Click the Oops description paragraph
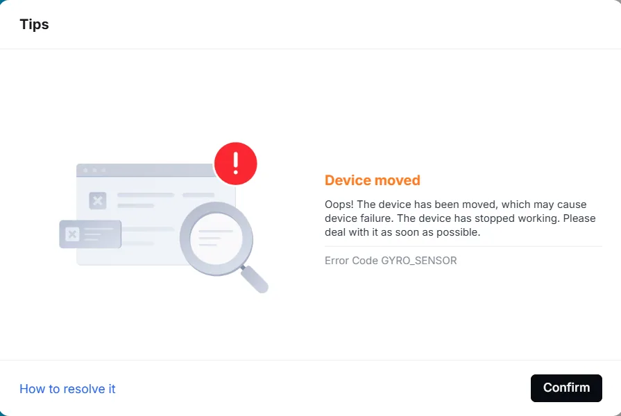Viewport: 621px width, 416px height. pos(460,218)
